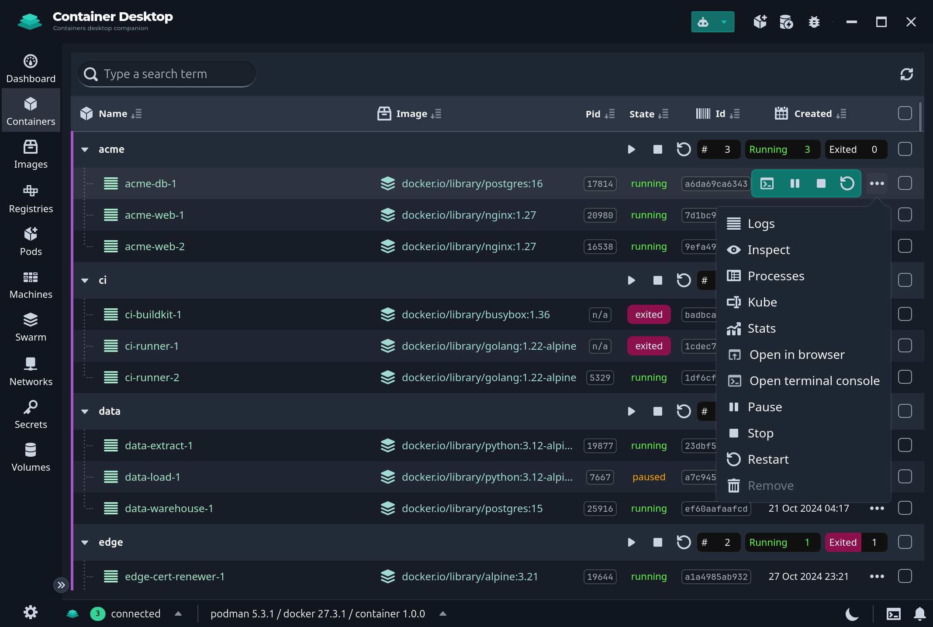Open the Secrets section
This screenshot has width=933, height=627.
tap(31, 414)
